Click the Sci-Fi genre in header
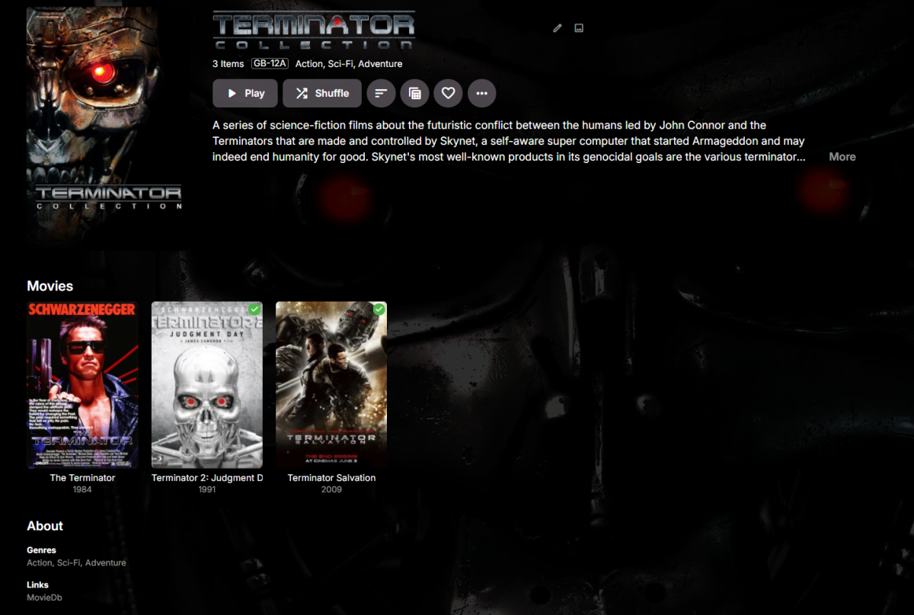The image size is (914, 615). 340,64
